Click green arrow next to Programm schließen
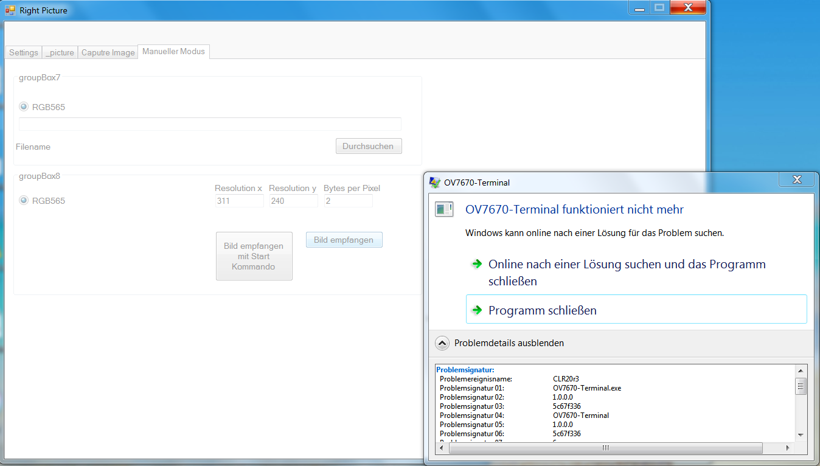The height and width of the screenshot is (466, 820). tap(477, 310)
